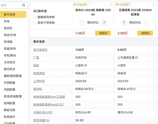Open 纯电续航里程(km)CLTC link
158x124 pixels.
pos(48,105)
